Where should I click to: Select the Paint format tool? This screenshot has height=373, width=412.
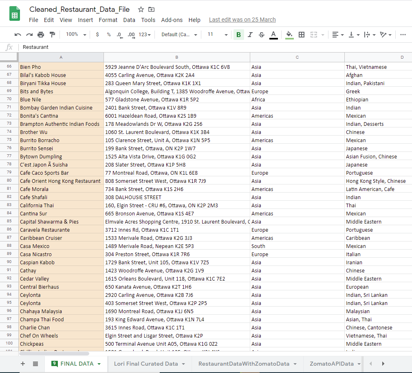[52, 35]
